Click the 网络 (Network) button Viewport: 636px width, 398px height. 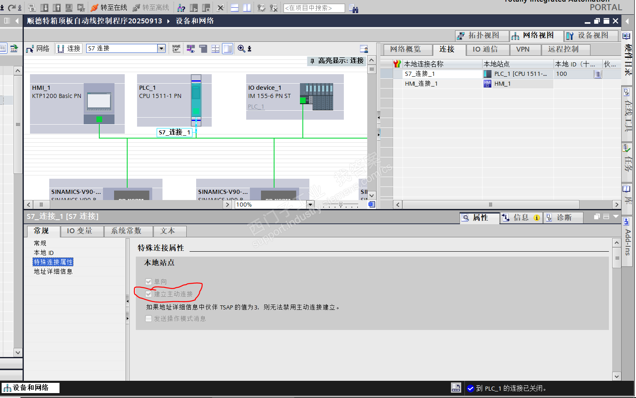coord(38,49)
